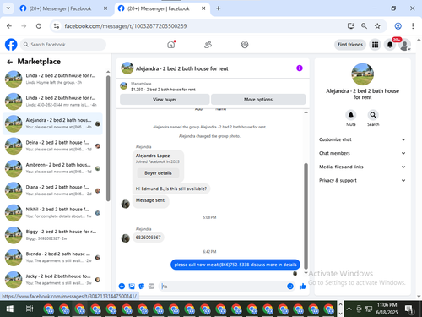The height and width of the screenshot is (317, 422).
Task: Send a thumbs-up like
Action: [x=302, y=287]
